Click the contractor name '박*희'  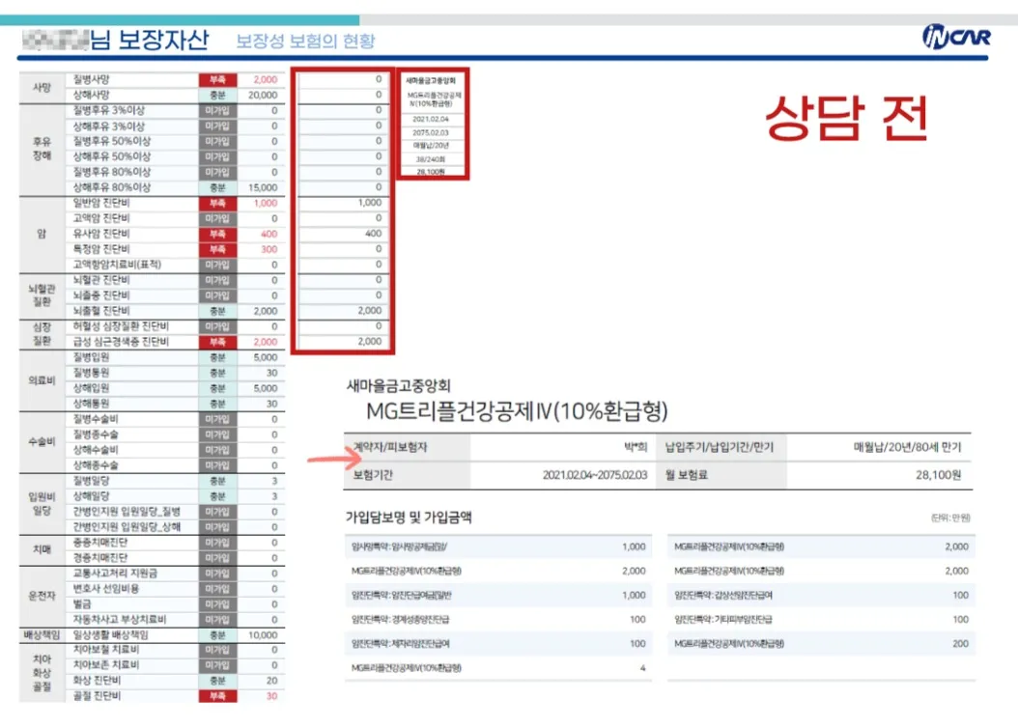coord(636,447)
